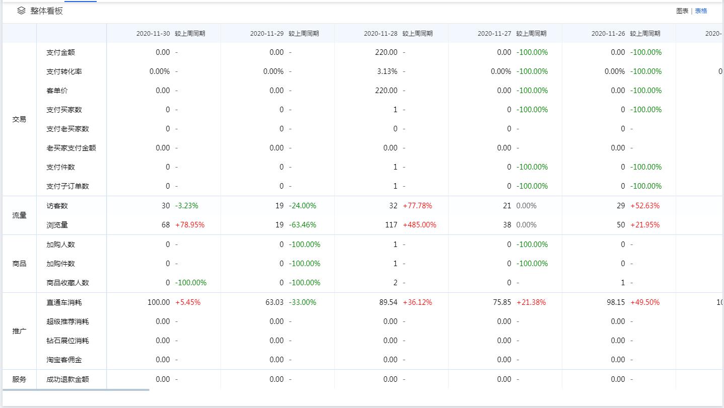The image size is (724, 408).
Task: Click the horizontal scrollbar under the table
Action: point(76,389)
